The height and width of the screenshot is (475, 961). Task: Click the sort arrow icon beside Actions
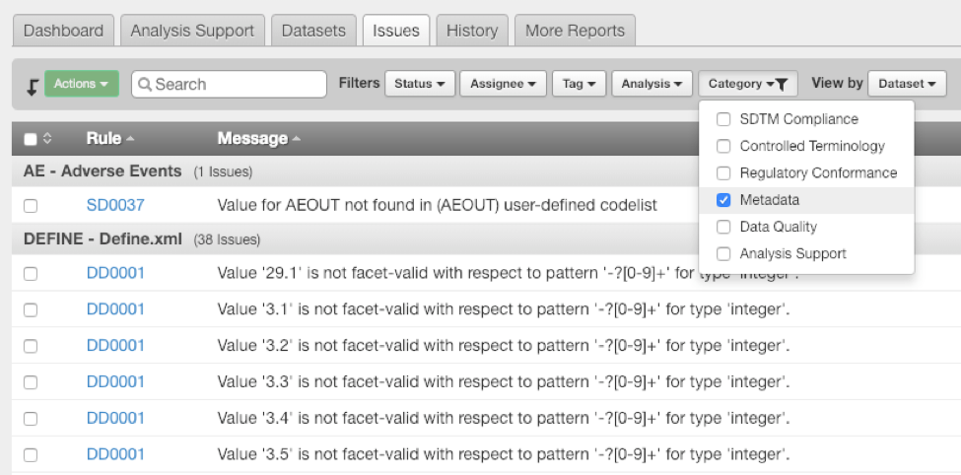point(32,86)
